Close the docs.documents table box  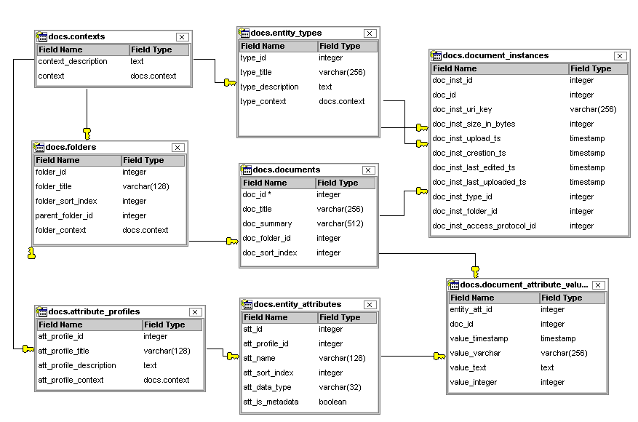coord(368,170)
